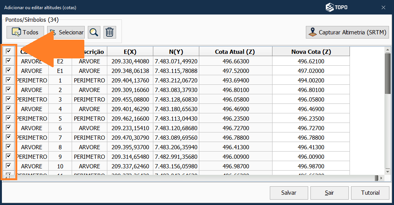Image resolution: width=394 pixels, height=205 pixels.
Task: Toggle the header select-all checkbox
Action: click(x=8, y=51)
